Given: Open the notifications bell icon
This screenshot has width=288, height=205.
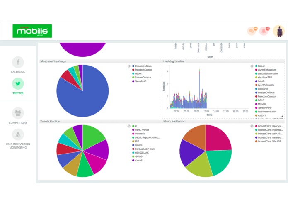Looking at the screenshot, I should coord(264,31).
